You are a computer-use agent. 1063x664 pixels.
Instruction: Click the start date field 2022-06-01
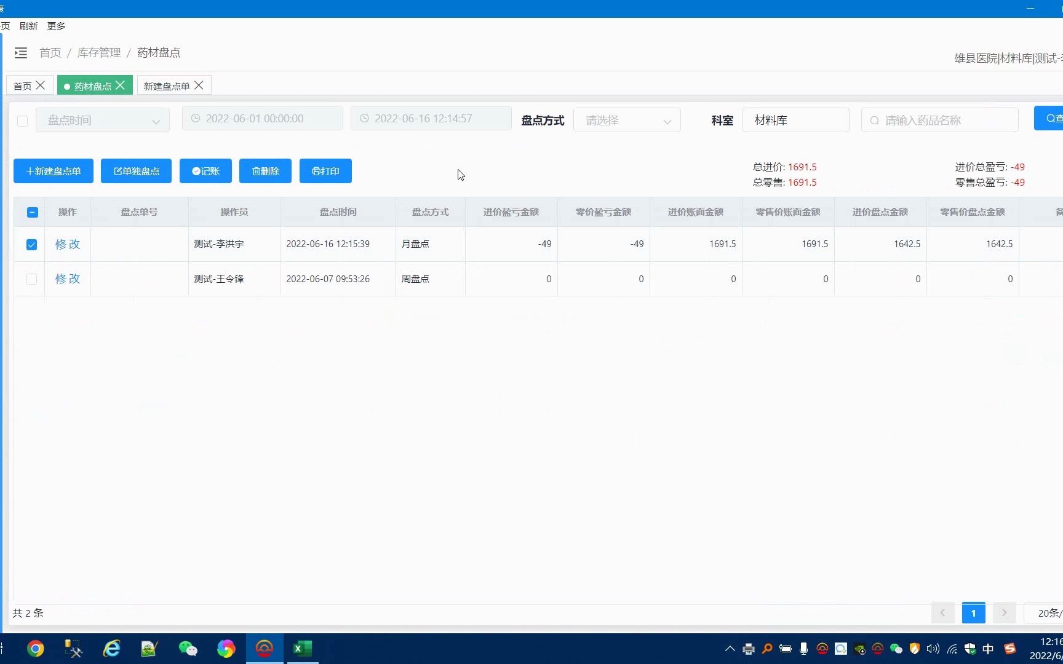(263, 119)
